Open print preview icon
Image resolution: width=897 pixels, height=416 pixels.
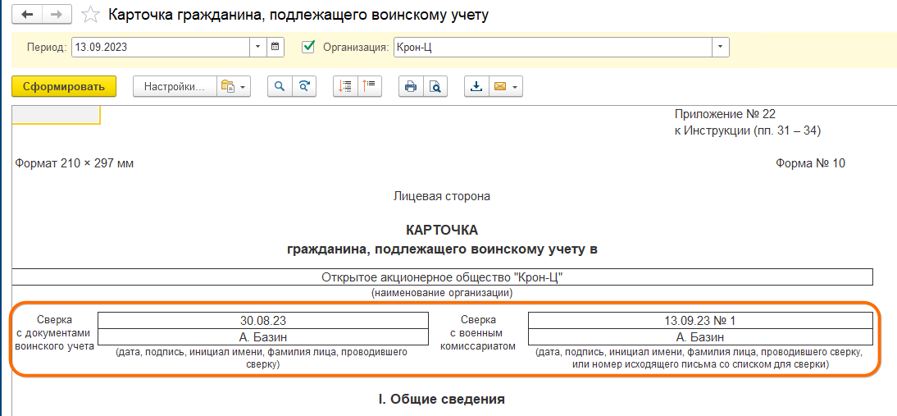point(435,87)
